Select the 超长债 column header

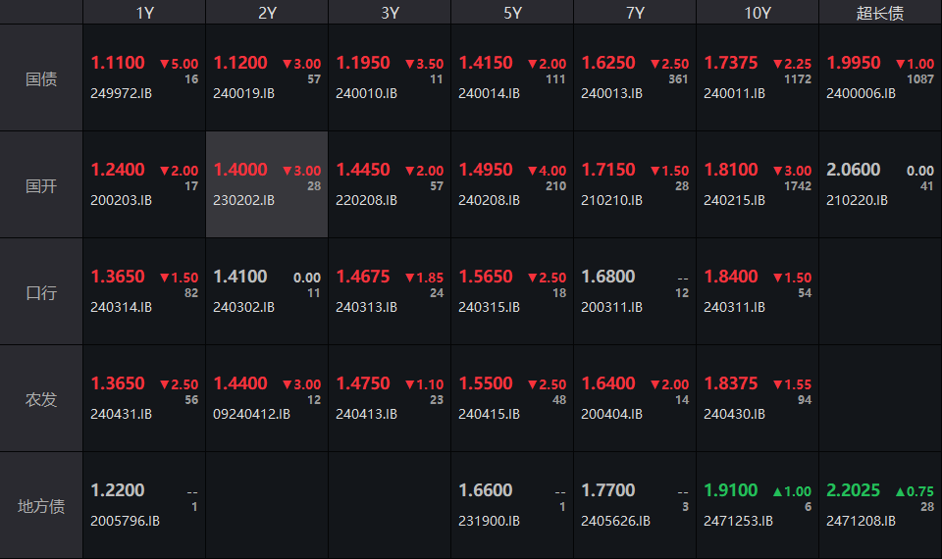coord(880,13)
